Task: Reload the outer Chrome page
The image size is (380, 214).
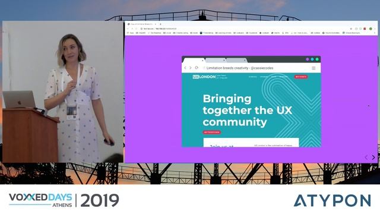Action: point(136,29)
